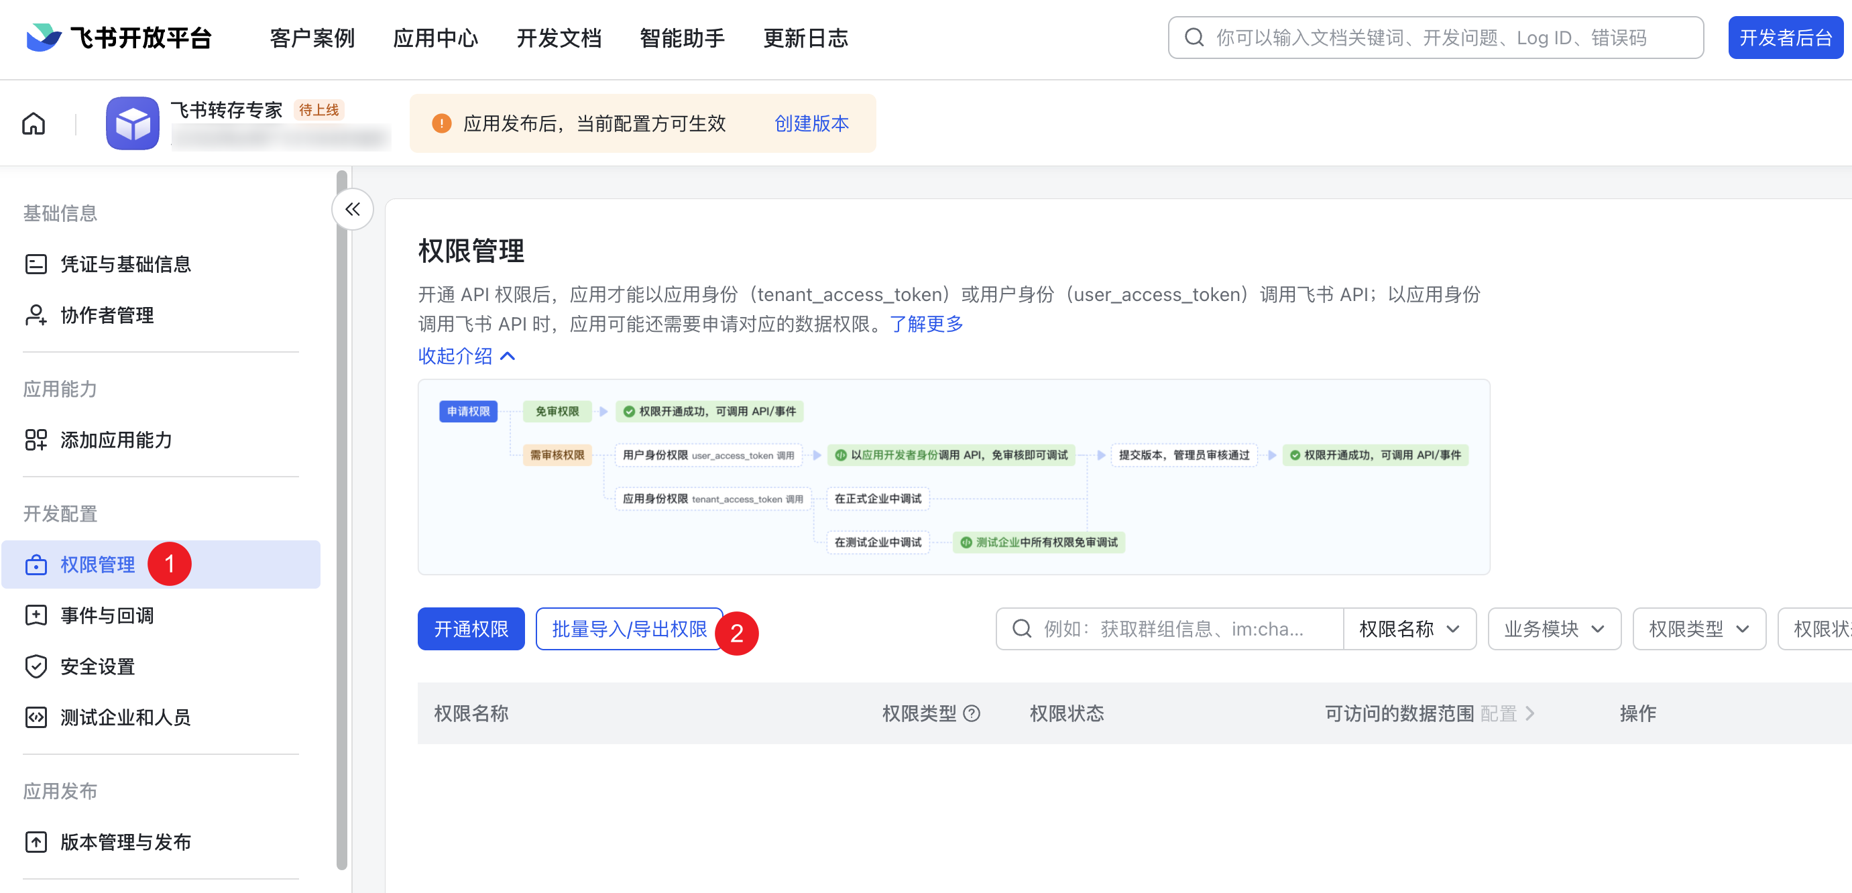Go to the home icon

coord(33,123)
